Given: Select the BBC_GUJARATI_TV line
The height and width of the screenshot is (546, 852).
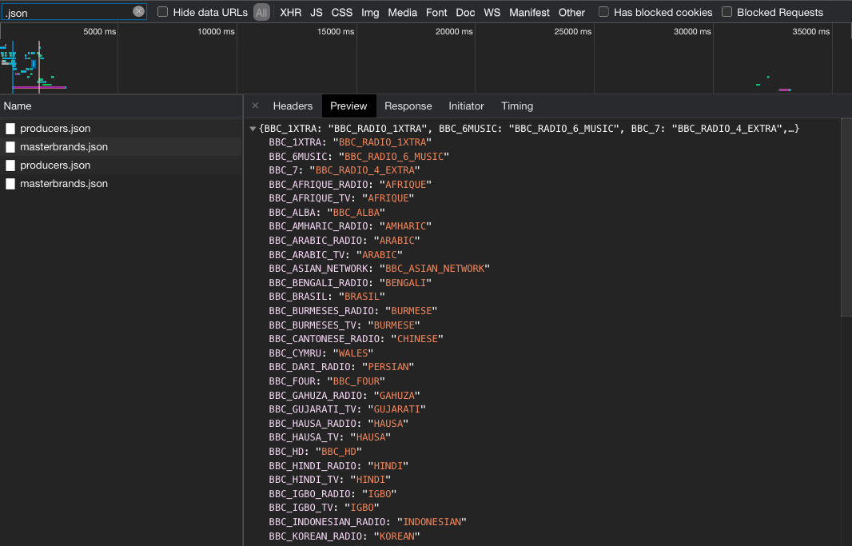Looking at the screenshot, I should 348,409.
